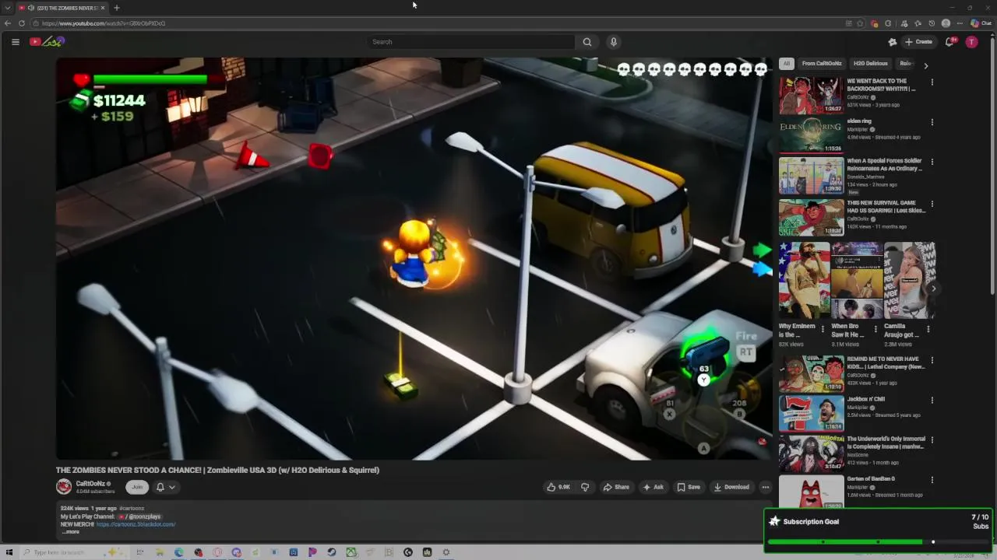Open the elden ring Markiplier video thumbnail

[812, 135]
